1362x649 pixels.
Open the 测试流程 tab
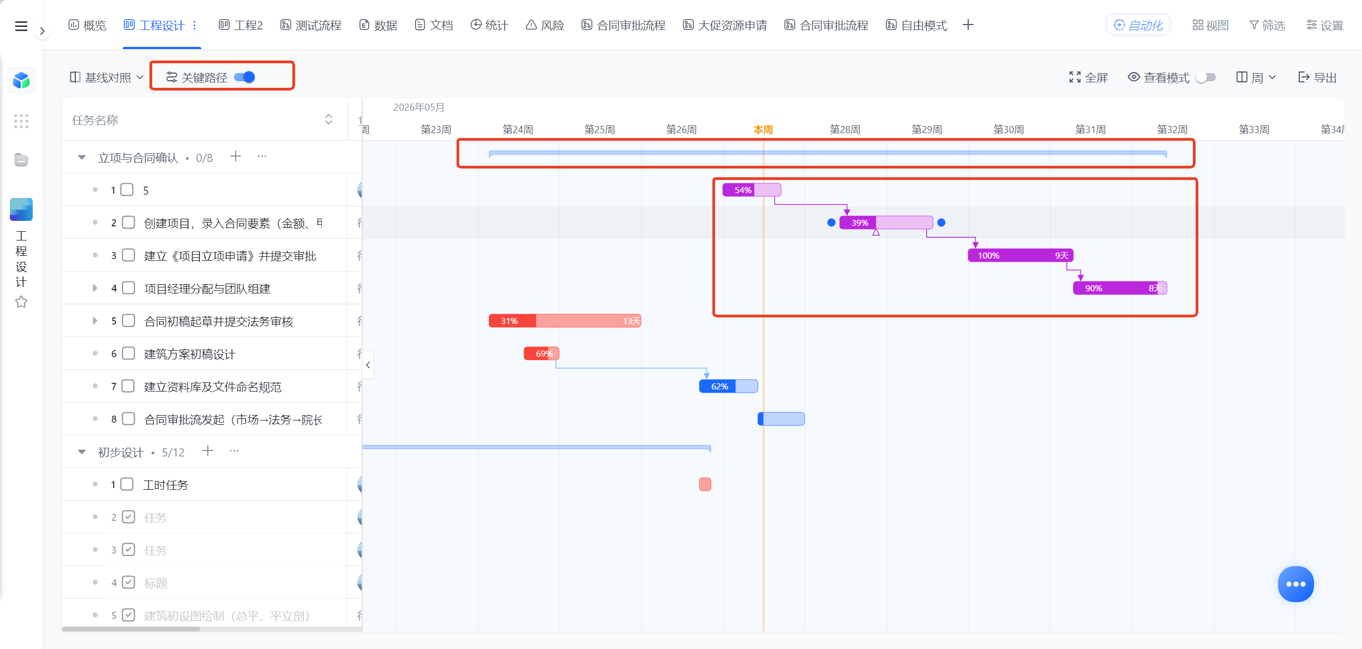point(311,25)
